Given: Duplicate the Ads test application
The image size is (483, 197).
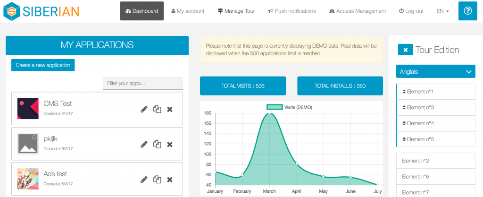Looking at the screenshot, I should 157,180.
